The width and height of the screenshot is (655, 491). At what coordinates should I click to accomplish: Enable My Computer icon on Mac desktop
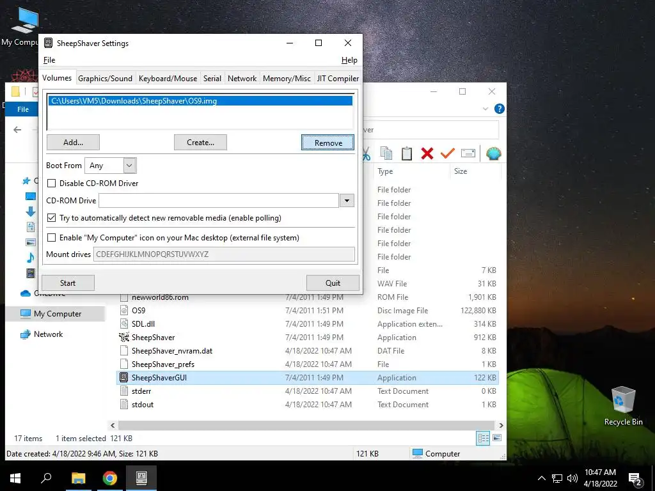click(51, 238)
